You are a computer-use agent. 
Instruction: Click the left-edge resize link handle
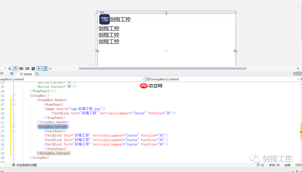coord(97,51)
